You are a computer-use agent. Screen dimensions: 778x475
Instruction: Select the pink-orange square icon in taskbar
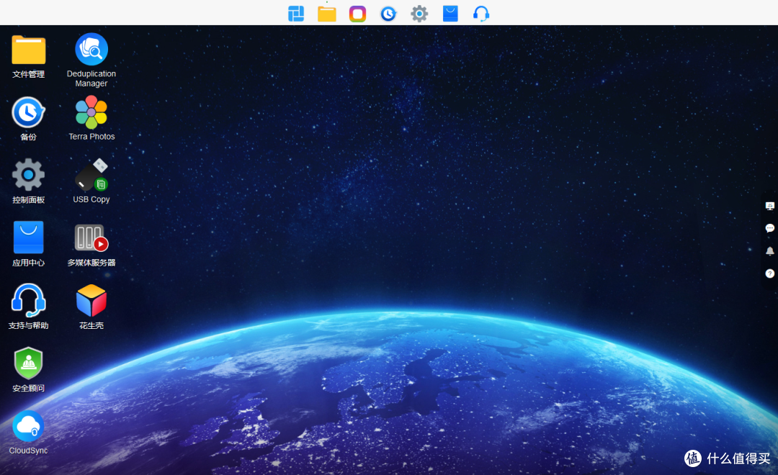pyautogui.click(x=358, y=14)
